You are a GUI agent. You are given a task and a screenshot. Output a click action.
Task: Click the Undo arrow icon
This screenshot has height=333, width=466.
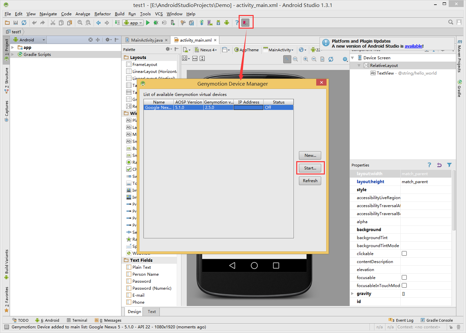pyautogui.click(x=34, y=23)
